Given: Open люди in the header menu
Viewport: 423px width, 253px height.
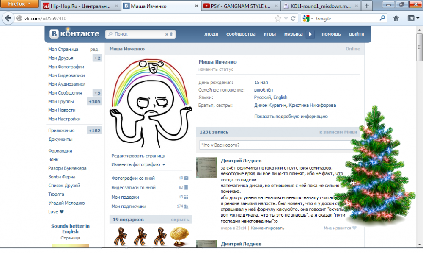Looking at the screenshot, I should (211, 34).
